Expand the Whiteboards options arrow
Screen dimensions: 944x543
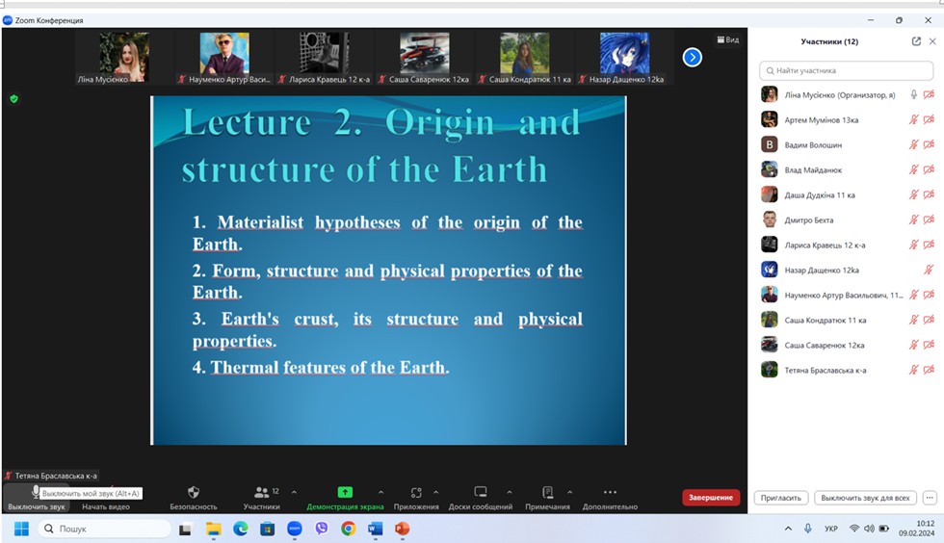[510, 492]
